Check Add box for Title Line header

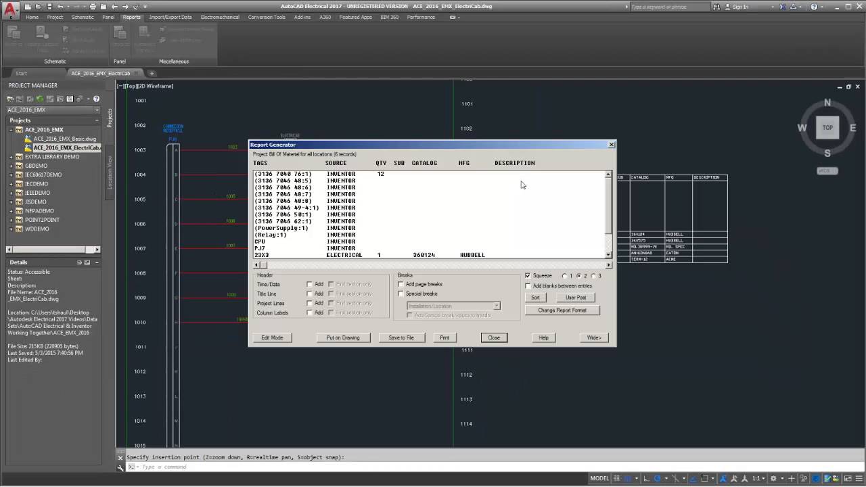click(x=310, y=294)
